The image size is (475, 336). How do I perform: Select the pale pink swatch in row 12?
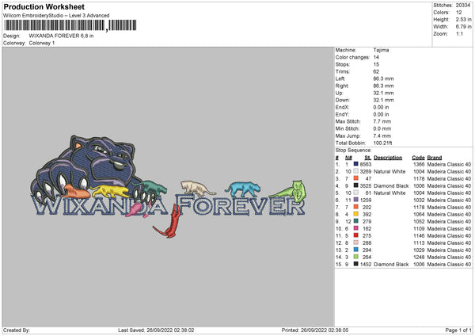(x=355, y=242)
